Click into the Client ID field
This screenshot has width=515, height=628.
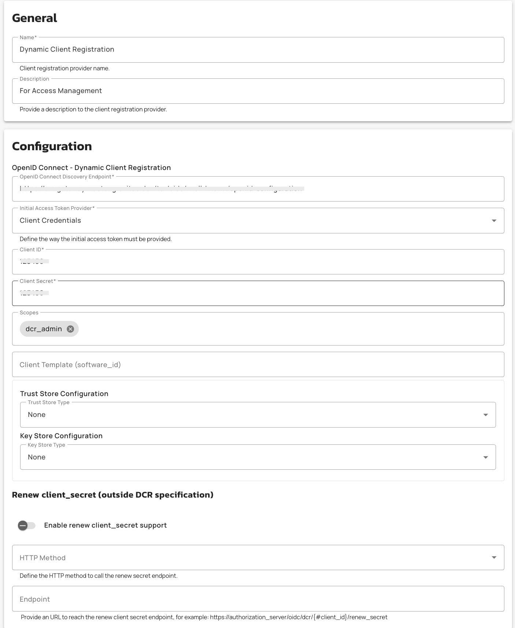(257, 262)
